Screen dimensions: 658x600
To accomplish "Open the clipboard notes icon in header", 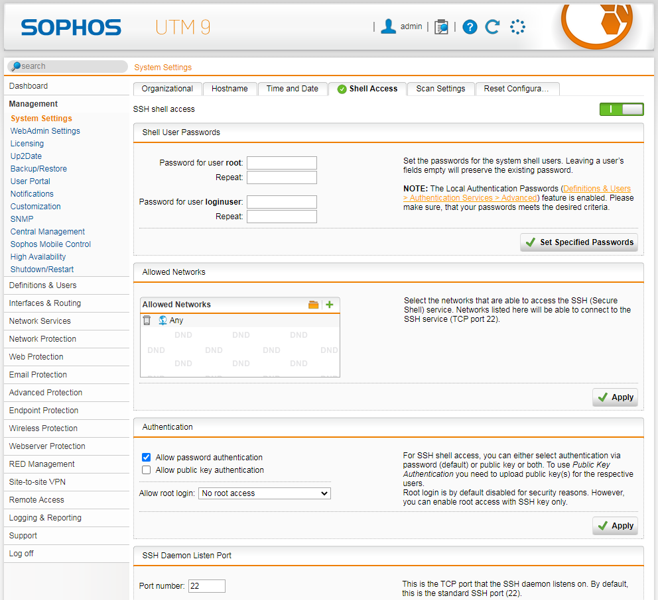I will (441, 26).
